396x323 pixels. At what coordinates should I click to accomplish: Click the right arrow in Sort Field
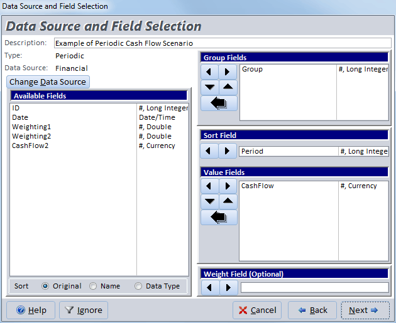click(228, 151)
